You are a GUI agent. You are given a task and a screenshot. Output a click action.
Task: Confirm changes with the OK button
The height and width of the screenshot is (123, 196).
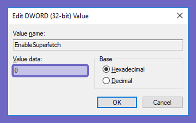click(x=117, y=102)
